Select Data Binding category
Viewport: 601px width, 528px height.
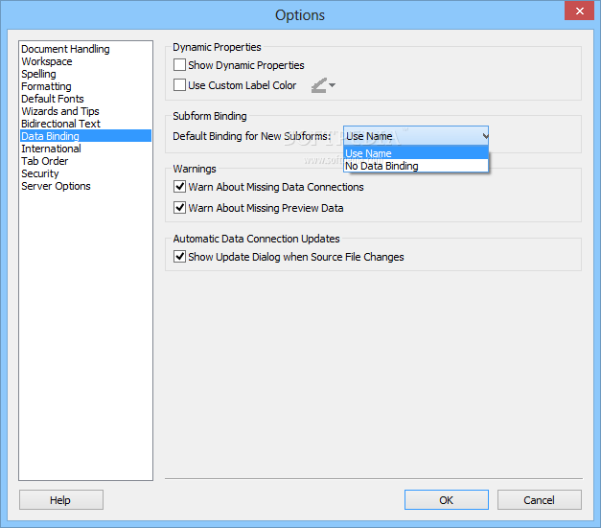tap(85, 136)
